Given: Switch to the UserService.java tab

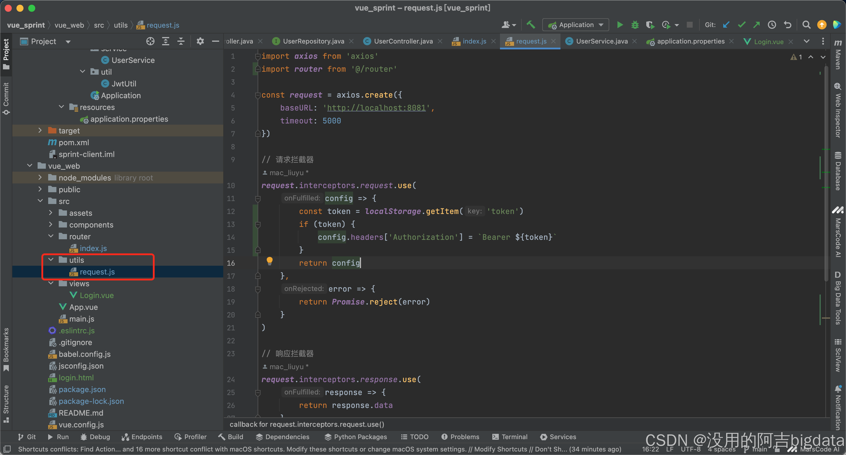Looking at the screenshot, I should (601, 41).
